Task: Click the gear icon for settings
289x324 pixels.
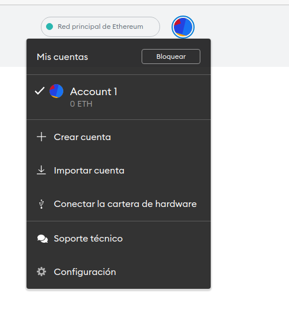Action: point(41,272)
